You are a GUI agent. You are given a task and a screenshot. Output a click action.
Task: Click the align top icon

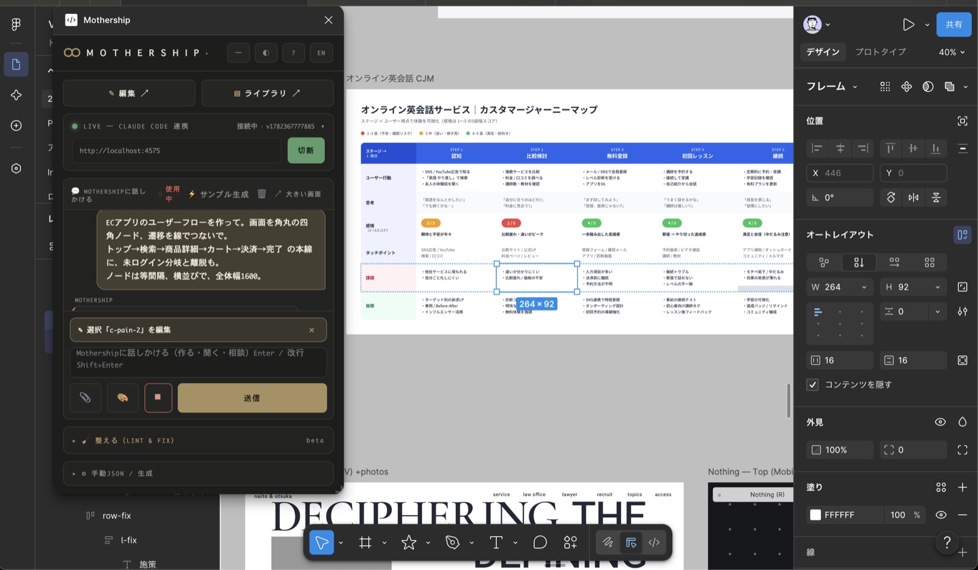click(891, 148)
